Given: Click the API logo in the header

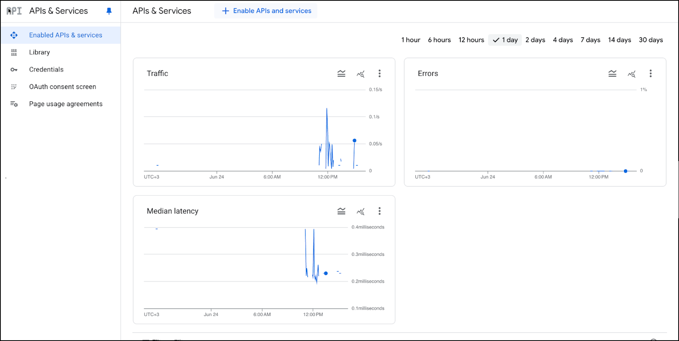Looking at the screenshot, I should (14, 11).
